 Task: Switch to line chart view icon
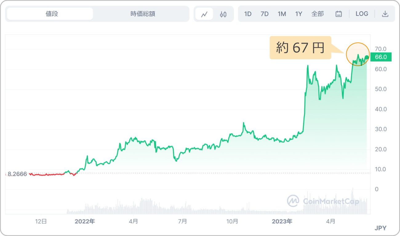coord(204,14)
